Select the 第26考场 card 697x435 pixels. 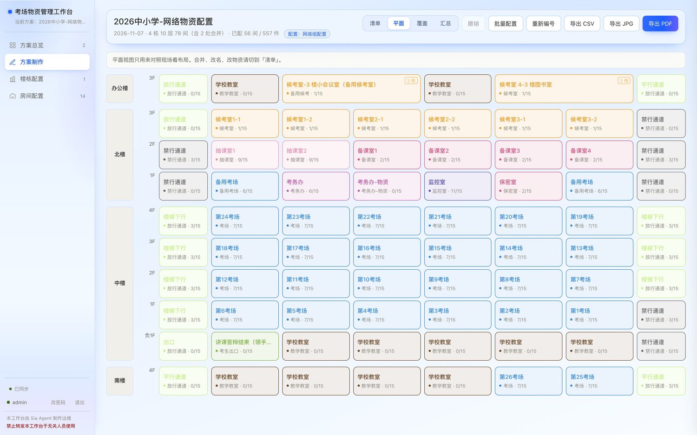coord(529,381)
